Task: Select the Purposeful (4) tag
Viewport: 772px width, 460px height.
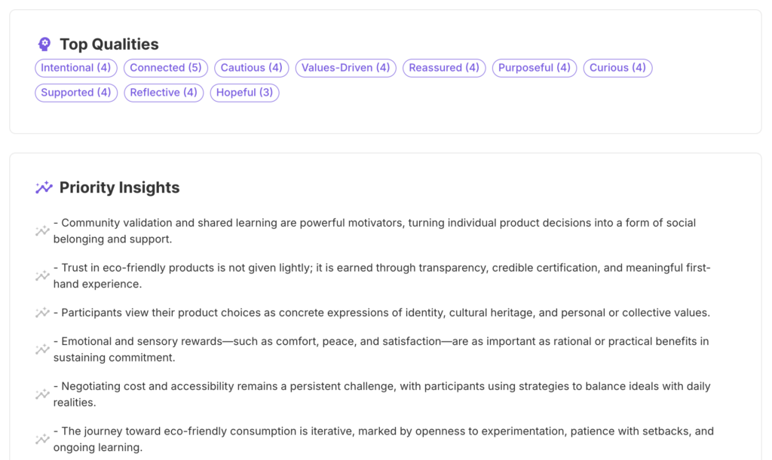Action: click(535, 68)
